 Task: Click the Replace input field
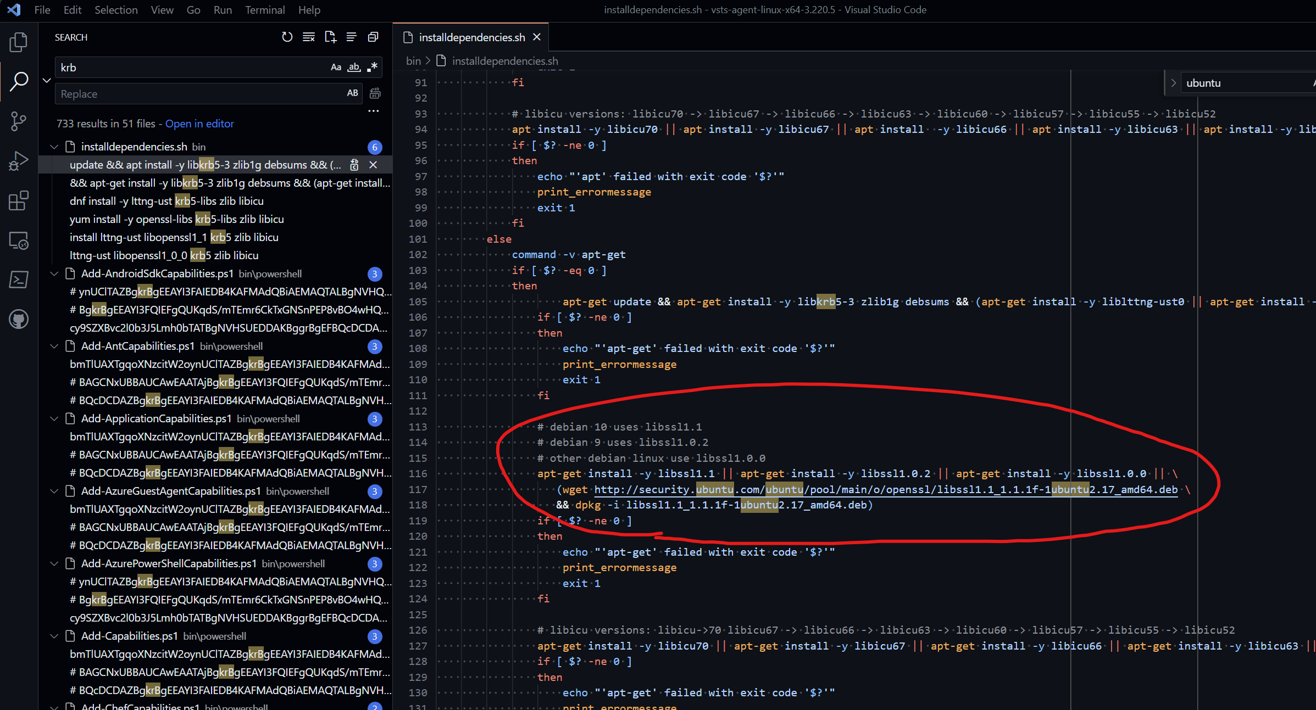(x=198, y=94)
